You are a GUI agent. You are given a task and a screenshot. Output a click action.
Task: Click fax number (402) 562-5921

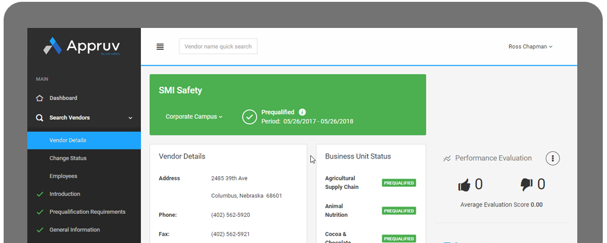point(230,234)
